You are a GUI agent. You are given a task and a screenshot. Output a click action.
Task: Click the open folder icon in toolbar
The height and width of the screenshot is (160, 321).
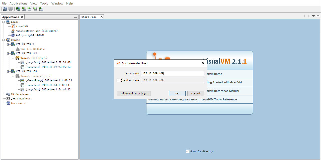coord(5,9)
